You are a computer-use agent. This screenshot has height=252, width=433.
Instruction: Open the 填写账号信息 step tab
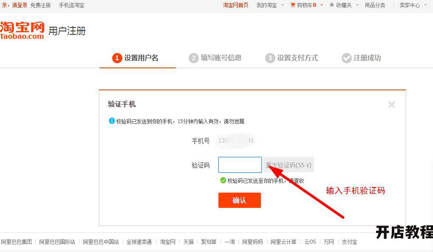point(215,58)
